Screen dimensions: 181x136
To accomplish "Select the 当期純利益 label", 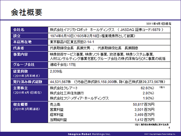I will [58, 120].
